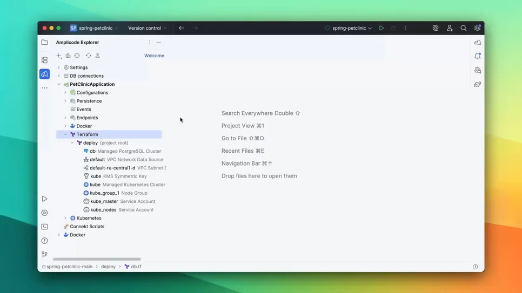The image size is (522, 293).
Task: Open the Problems icon in left sidebar
Action: (44, 241)
